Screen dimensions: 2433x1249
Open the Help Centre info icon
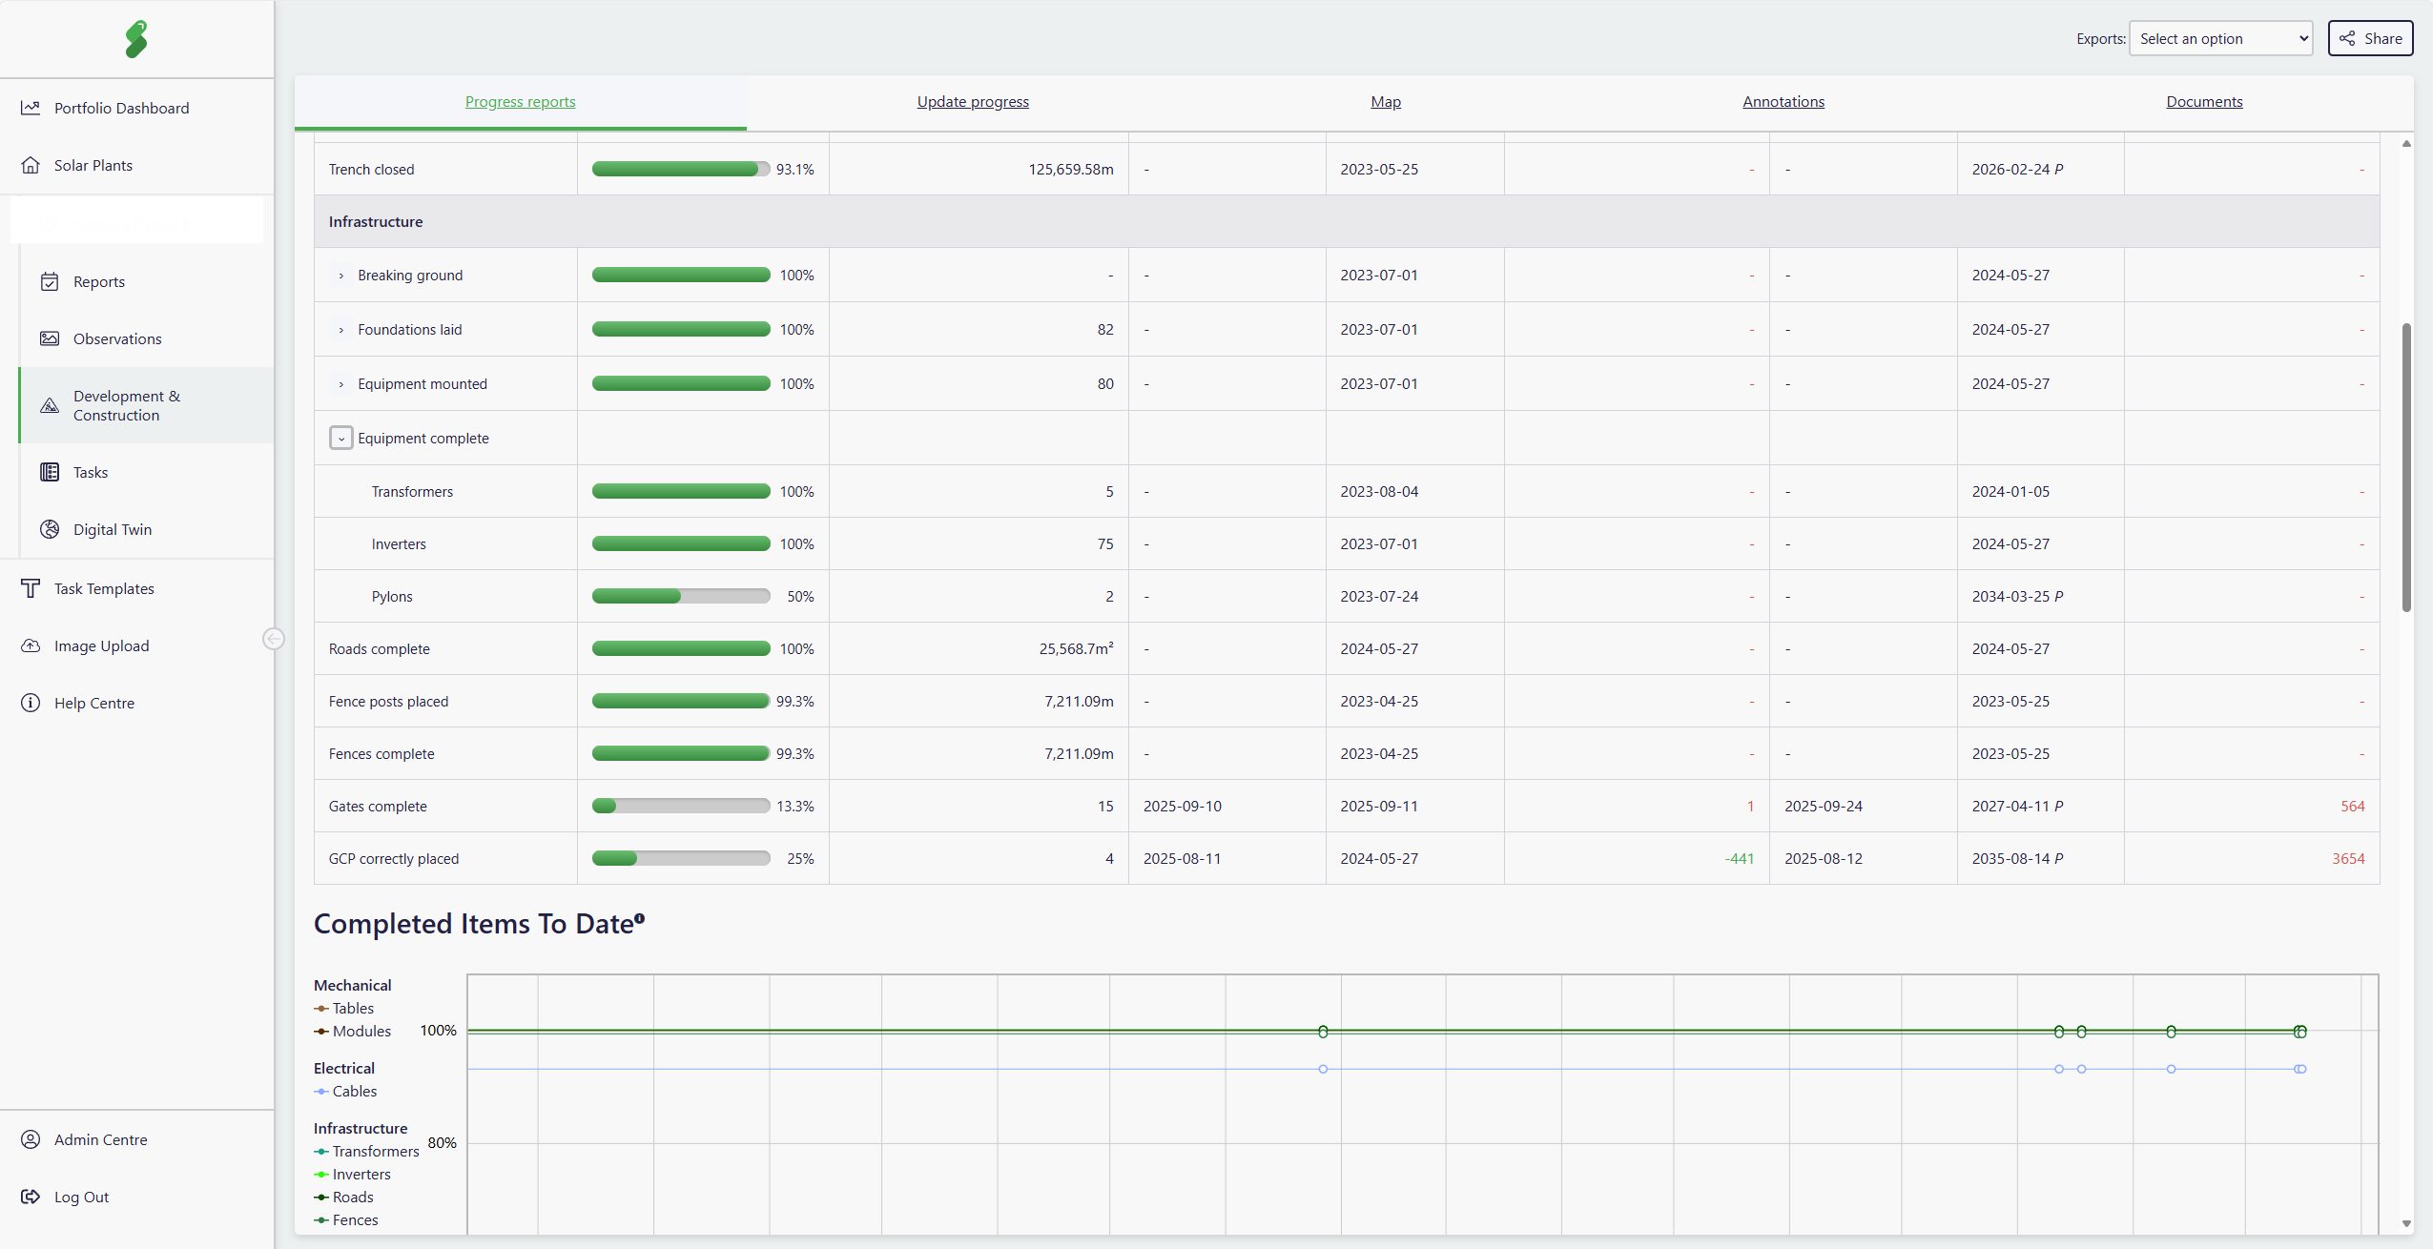pos(31,703)
